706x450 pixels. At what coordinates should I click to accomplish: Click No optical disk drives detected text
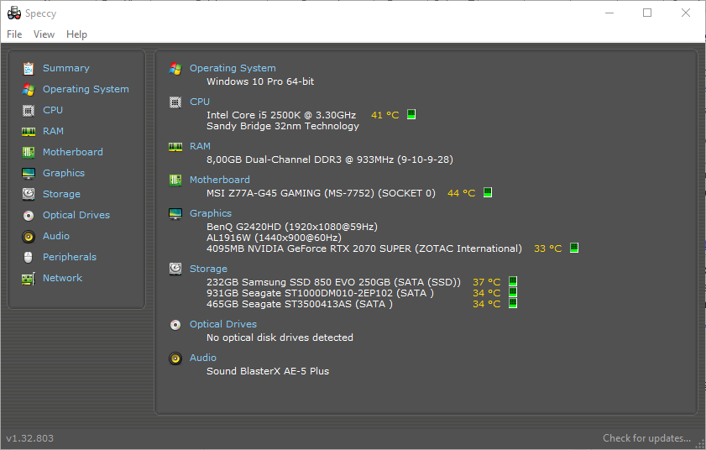pyautogui.click(x=280, y=337)
